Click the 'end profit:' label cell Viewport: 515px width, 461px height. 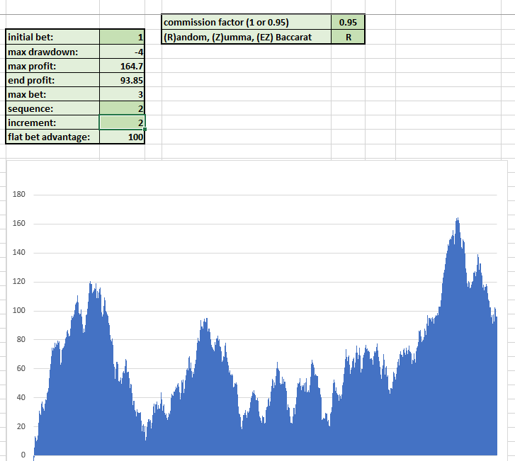(x=52, y=80)
